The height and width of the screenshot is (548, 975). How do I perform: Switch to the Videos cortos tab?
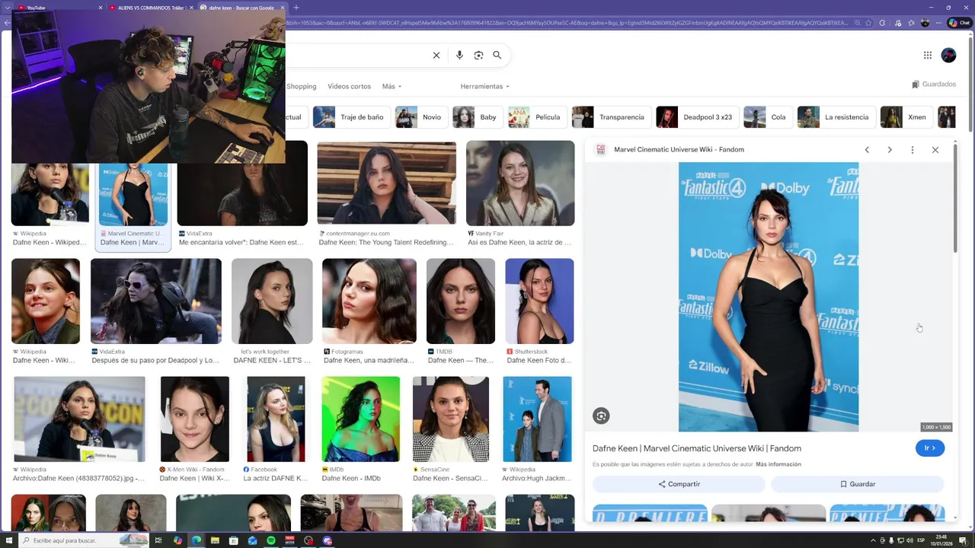(x=349, y=87)
